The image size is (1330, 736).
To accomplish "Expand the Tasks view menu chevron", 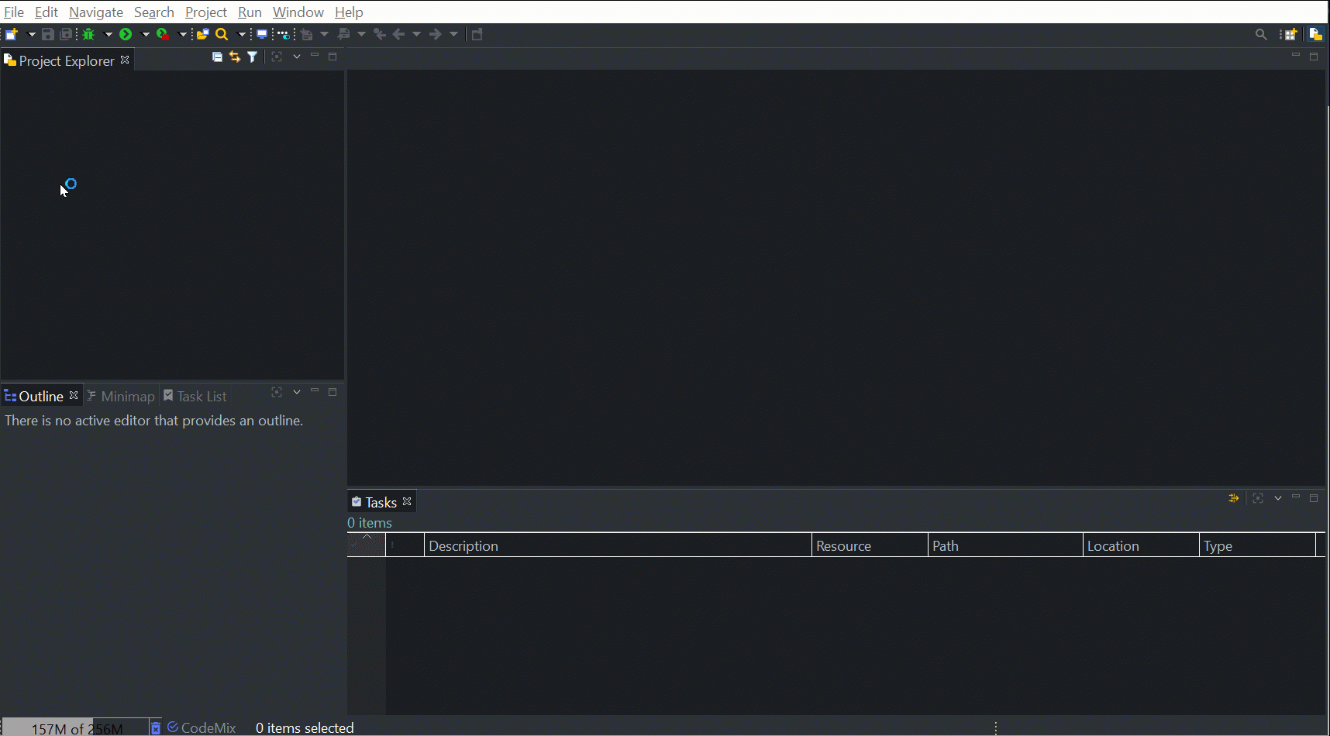I will [1278, 498].
